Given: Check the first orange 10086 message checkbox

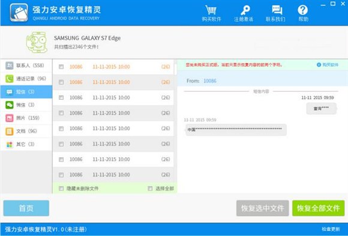Looking at the screenshot, I should 61,67.
